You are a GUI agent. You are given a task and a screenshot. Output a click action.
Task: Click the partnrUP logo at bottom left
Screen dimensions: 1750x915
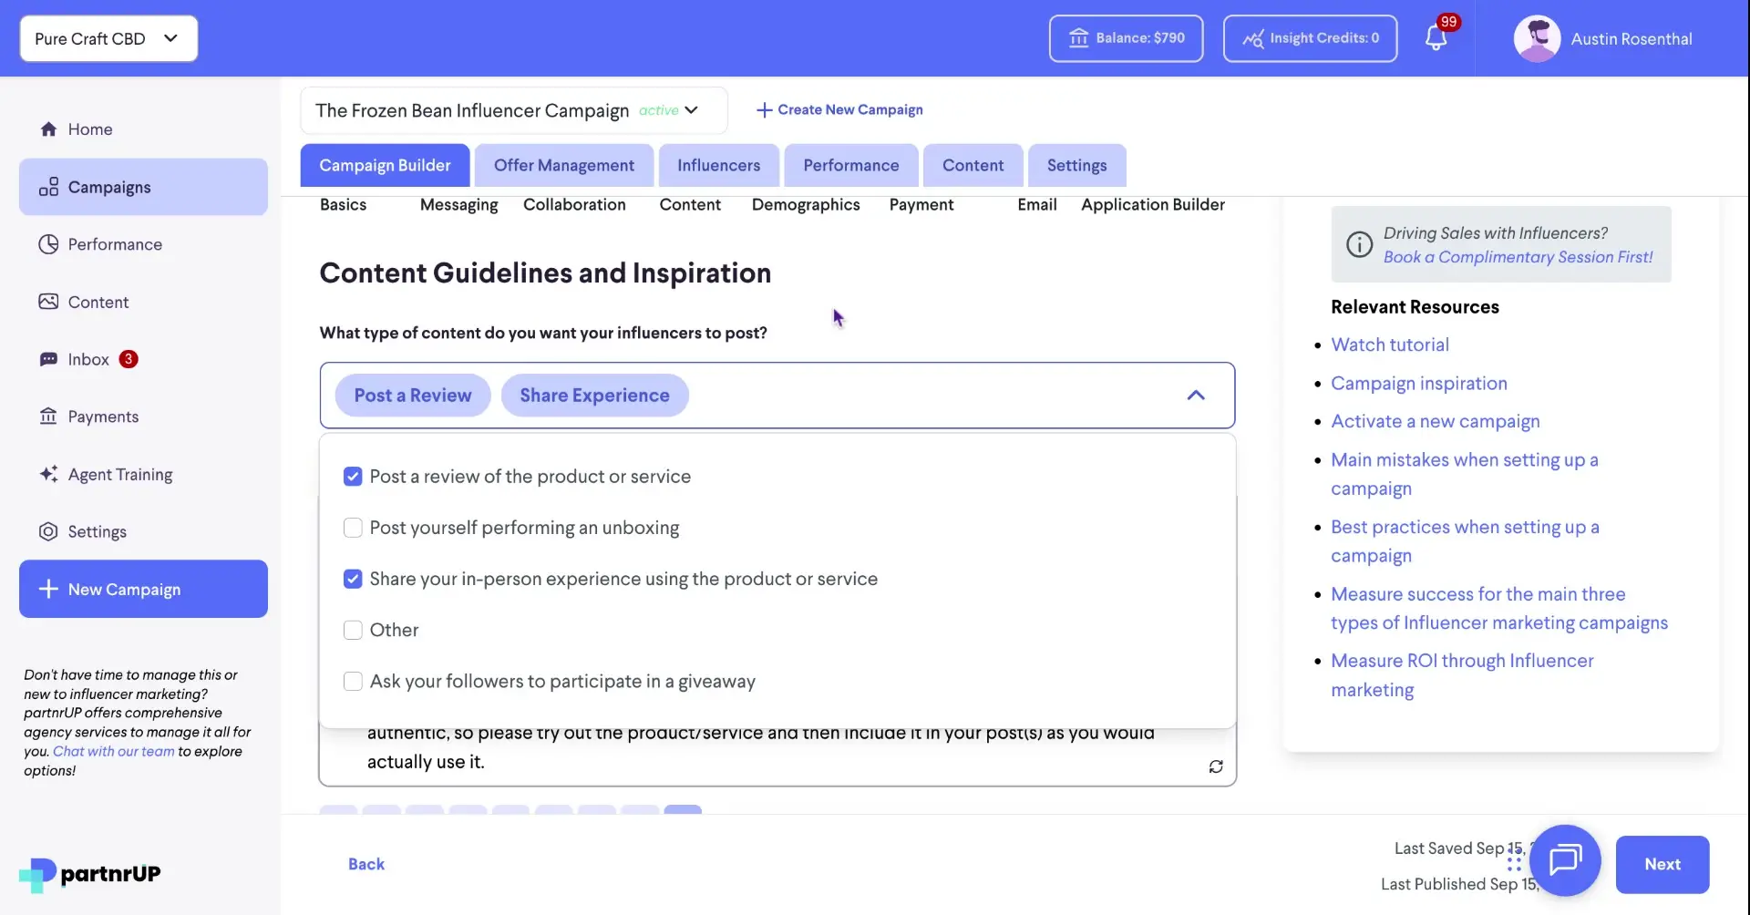point(88,874)
